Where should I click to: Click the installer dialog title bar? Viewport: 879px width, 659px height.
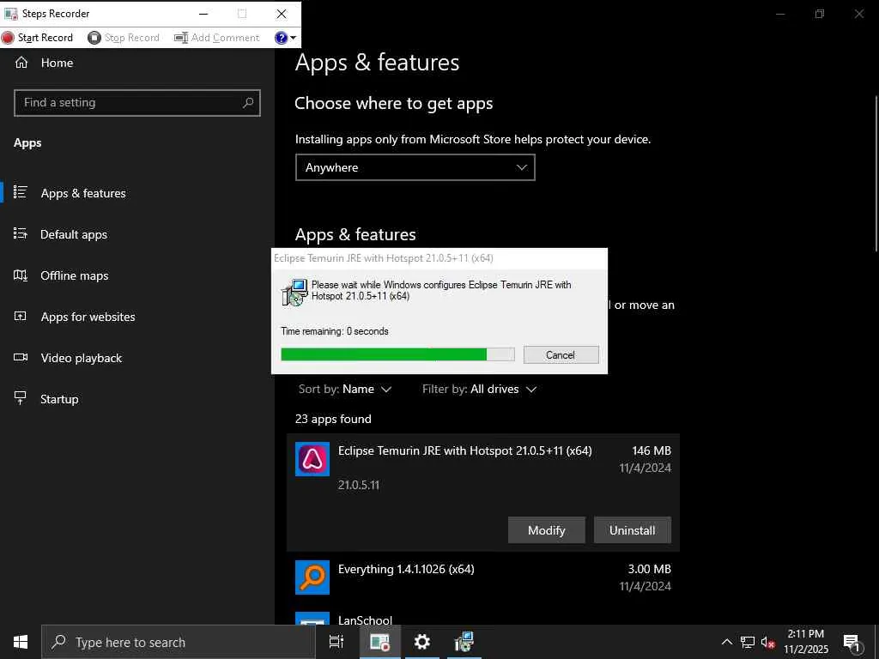439,258
